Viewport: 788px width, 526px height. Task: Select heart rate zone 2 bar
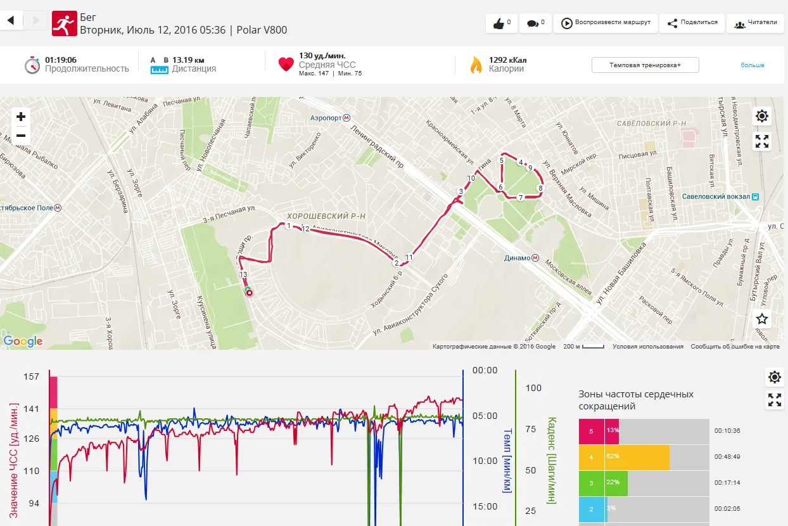click(644, 509)
